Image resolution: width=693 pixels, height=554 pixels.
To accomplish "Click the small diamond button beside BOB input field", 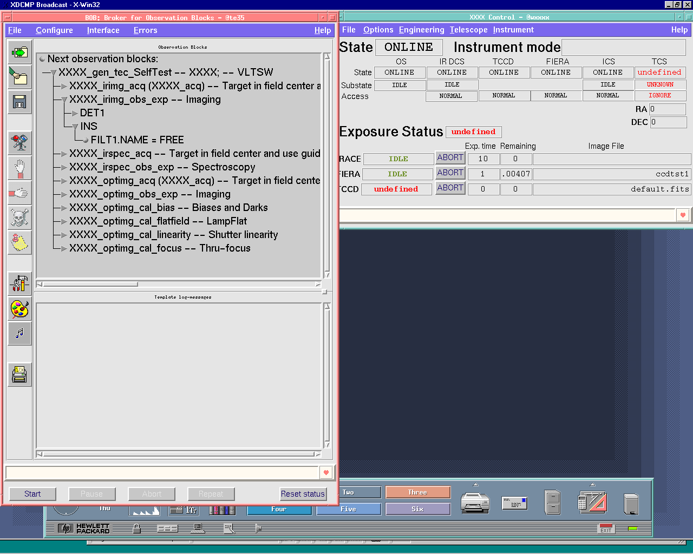I will pos(326,472).
